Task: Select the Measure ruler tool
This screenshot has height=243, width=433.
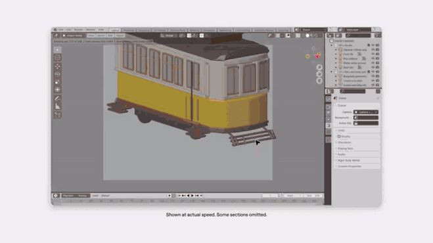Action: (x=57, y=106)
